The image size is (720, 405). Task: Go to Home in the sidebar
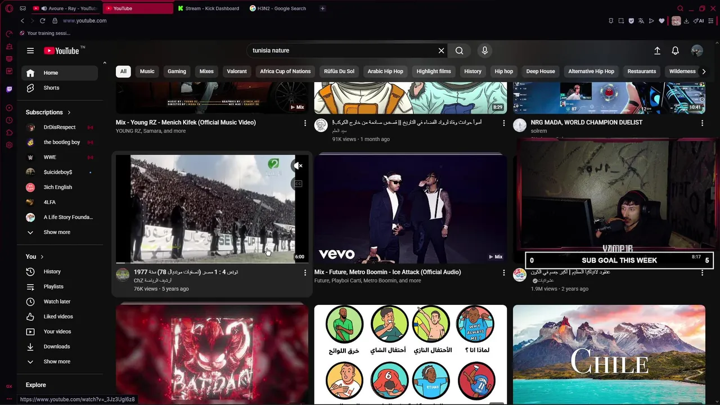pos(60,73)
